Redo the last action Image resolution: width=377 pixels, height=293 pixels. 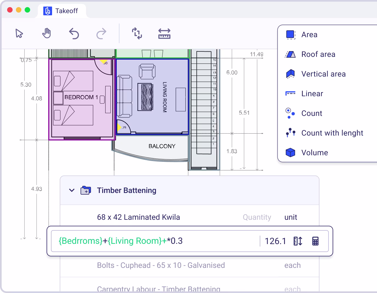point(101,34)
